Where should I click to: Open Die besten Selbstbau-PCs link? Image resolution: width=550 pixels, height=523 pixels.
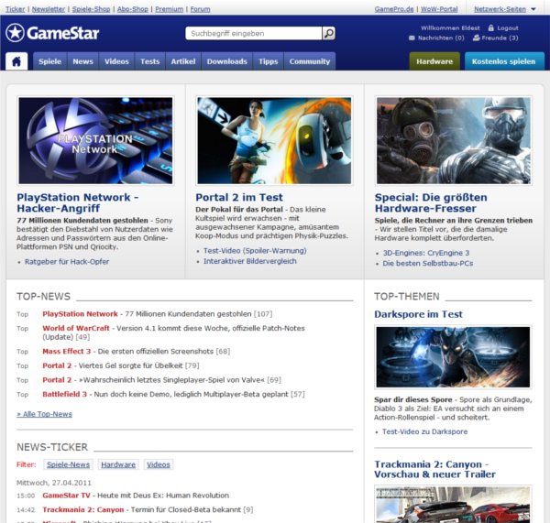point(427,263)
